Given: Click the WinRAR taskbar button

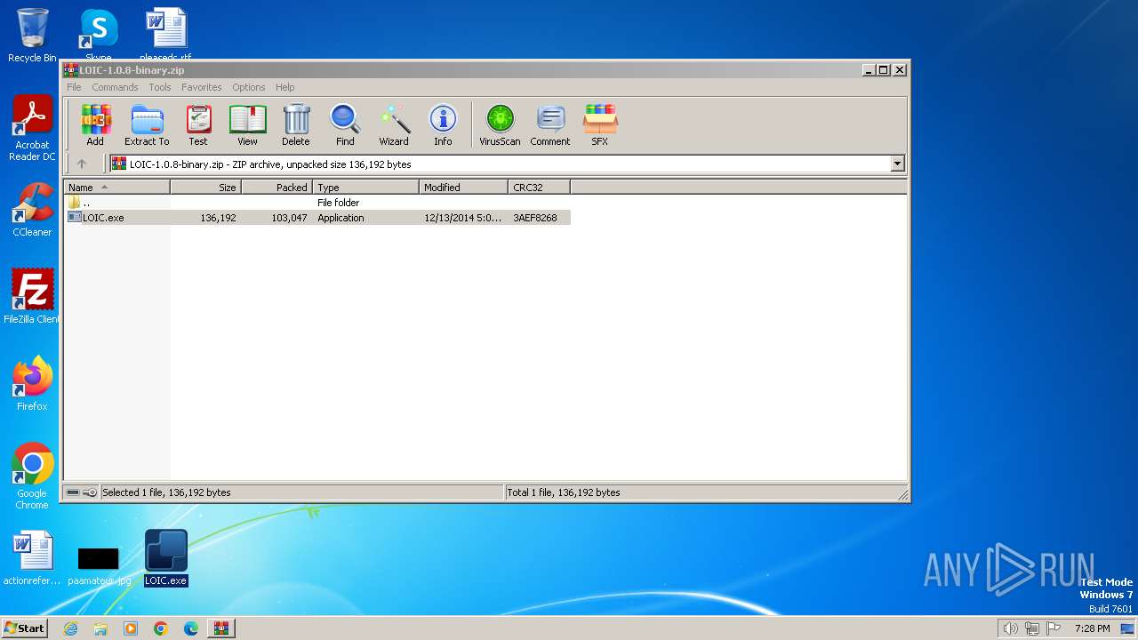Looking at the screenshot, I should tap(220, 628).
